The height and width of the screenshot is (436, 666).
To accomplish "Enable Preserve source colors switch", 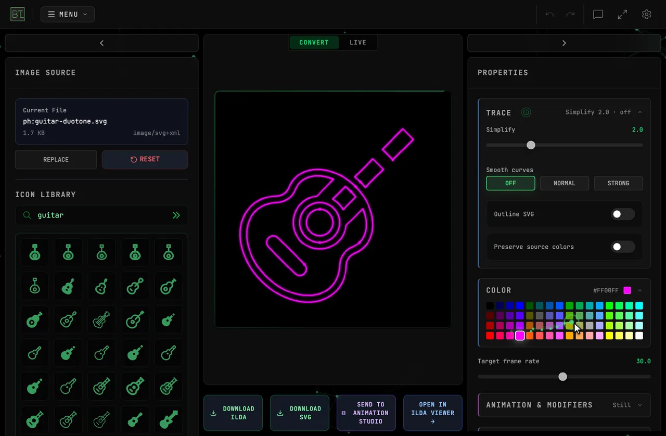I will pos(623,247).
